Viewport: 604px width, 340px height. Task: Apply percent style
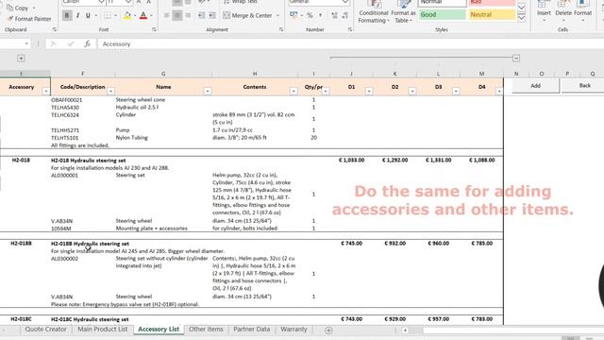[x=310, y=15]
